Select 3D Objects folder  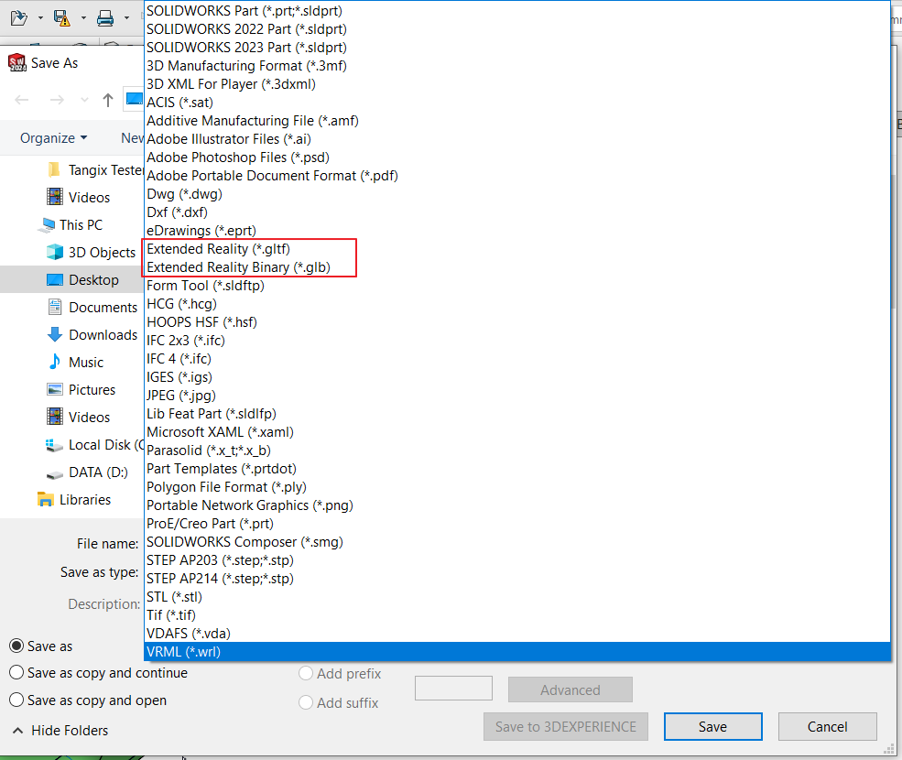tap(91, 253)
